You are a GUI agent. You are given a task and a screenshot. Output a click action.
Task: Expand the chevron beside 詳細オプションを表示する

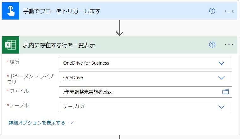[x=71, y=123]
